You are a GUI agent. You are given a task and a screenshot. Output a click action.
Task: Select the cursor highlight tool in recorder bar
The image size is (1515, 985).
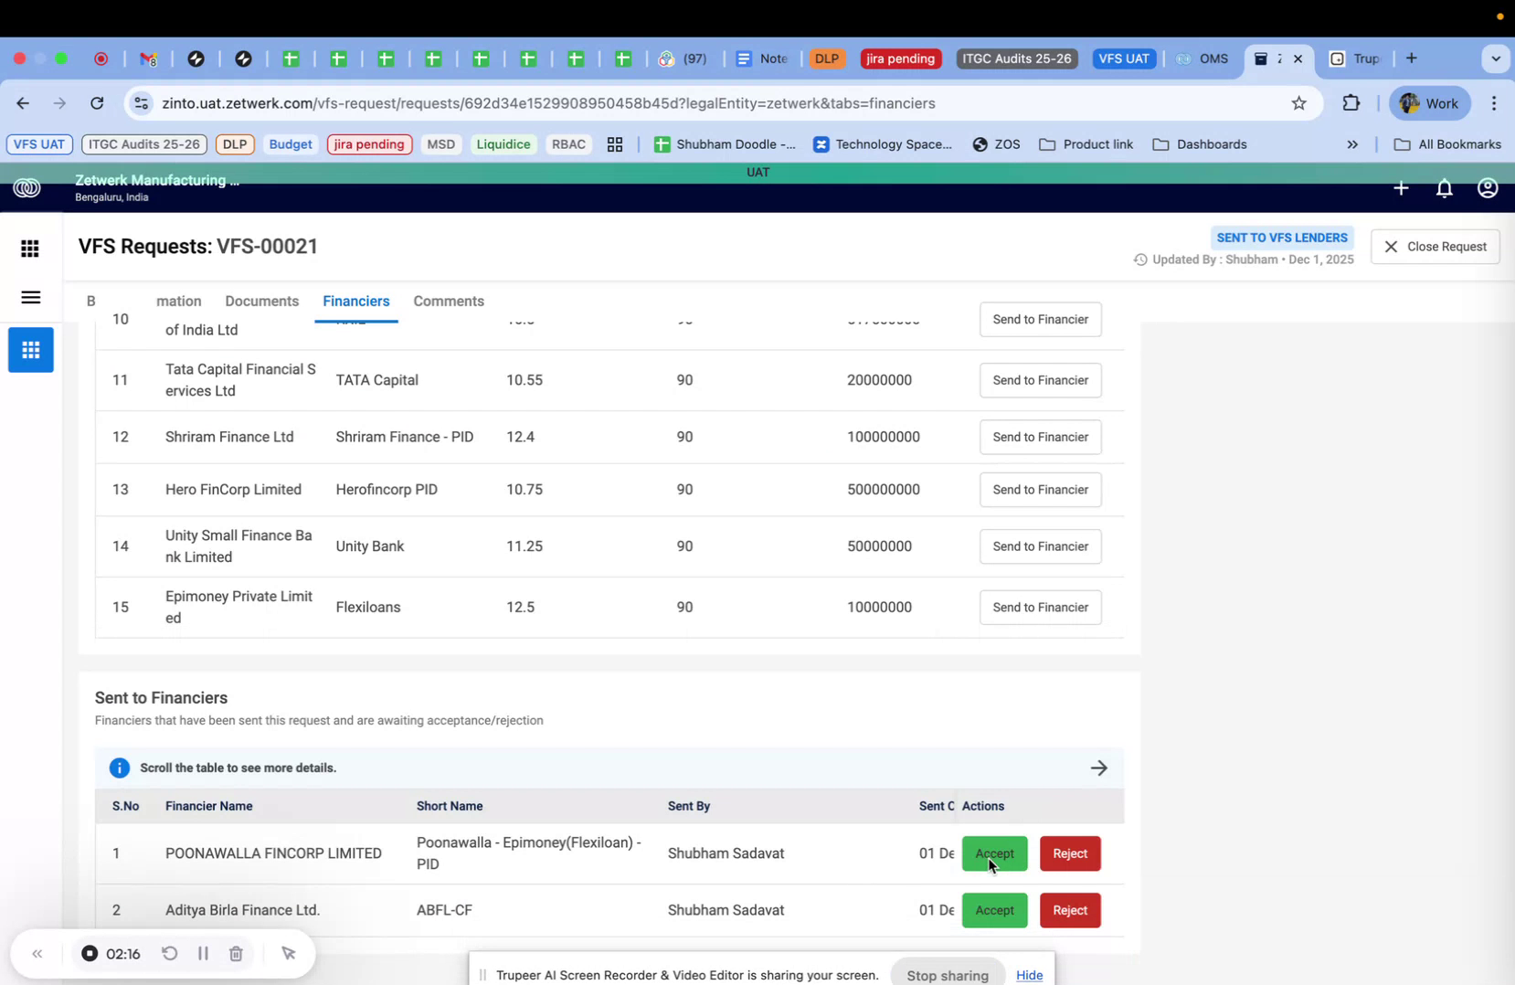pos(289,953)
